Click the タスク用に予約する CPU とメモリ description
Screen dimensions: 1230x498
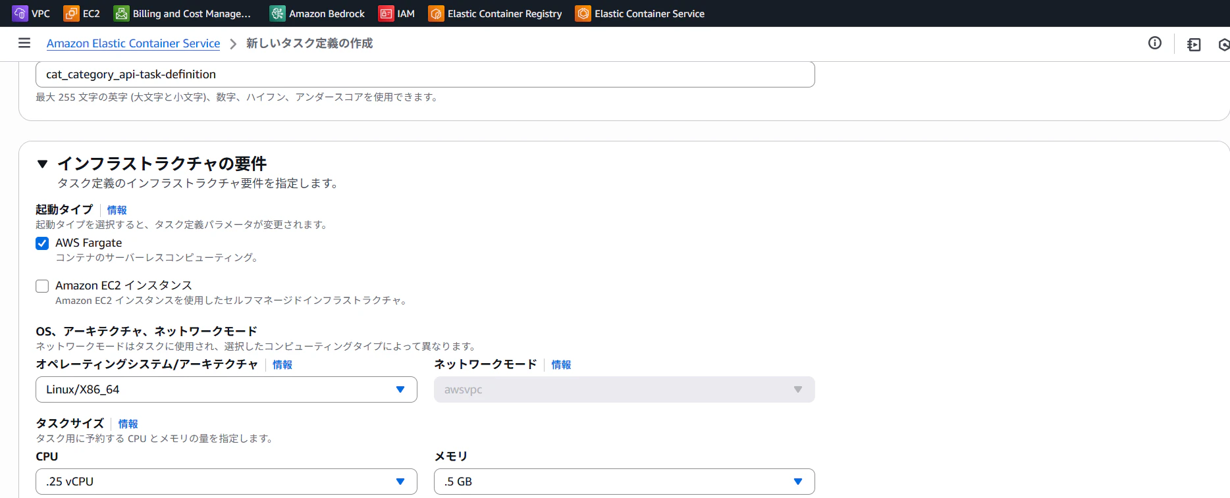pyautogui.click(x=156, y=438)
